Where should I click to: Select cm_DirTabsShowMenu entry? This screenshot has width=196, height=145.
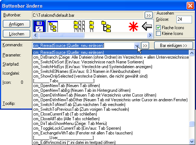[x=111, y=124]
